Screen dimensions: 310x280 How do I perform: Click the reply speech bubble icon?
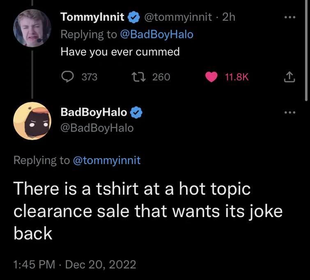pyautogui.click(x=68, y=76)
